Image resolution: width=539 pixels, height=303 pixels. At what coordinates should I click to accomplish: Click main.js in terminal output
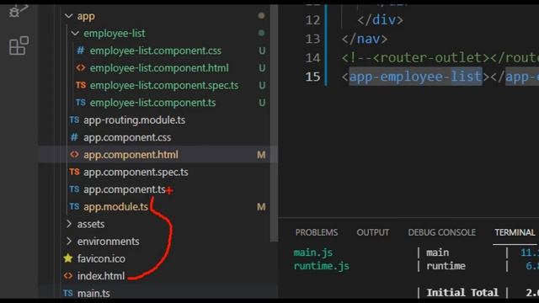point(313,252)
